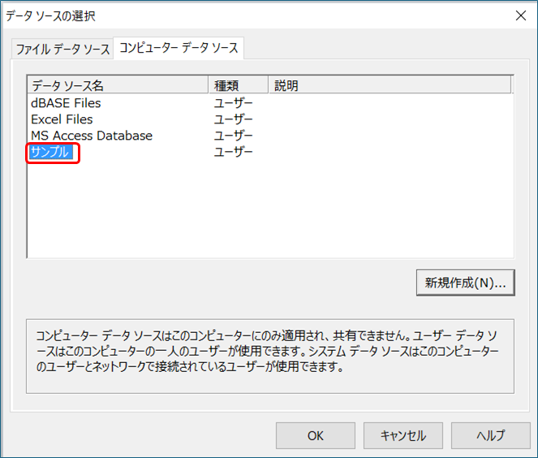Click ユーザー in the MS Access Database row

coord(234,136)
